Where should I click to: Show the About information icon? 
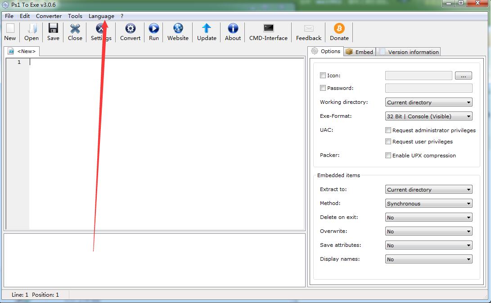click(x=233, y=29)
